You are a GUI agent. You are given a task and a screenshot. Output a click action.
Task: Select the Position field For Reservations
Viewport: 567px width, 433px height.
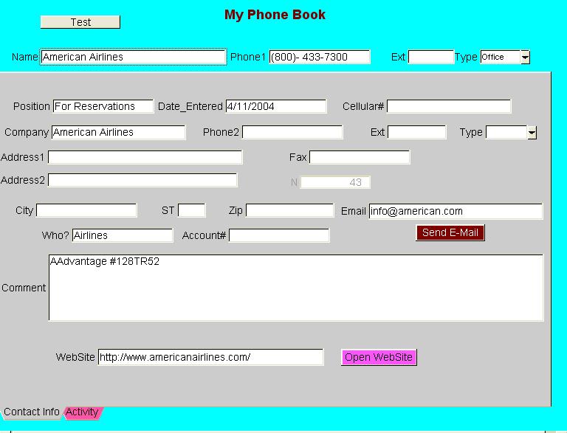coord(103,106)
